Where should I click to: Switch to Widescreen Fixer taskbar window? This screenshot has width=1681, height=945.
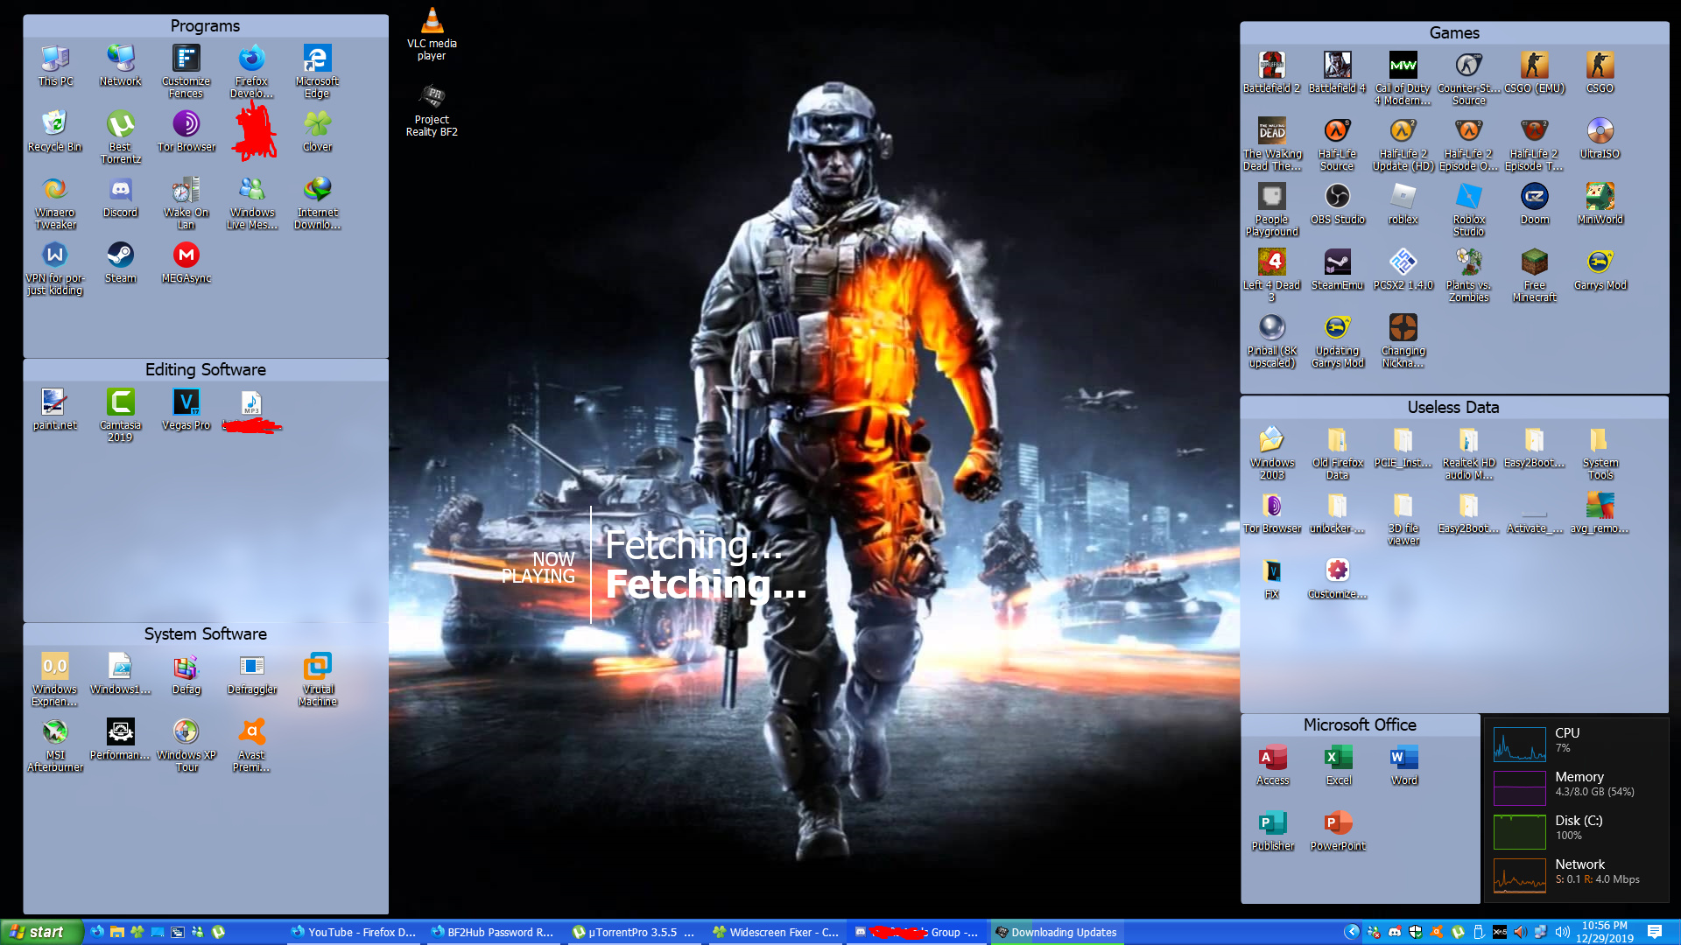click(775, 932)
